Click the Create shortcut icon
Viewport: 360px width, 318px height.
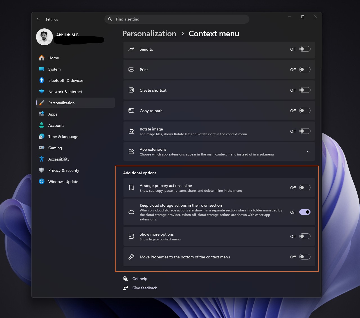coord(131,90)
